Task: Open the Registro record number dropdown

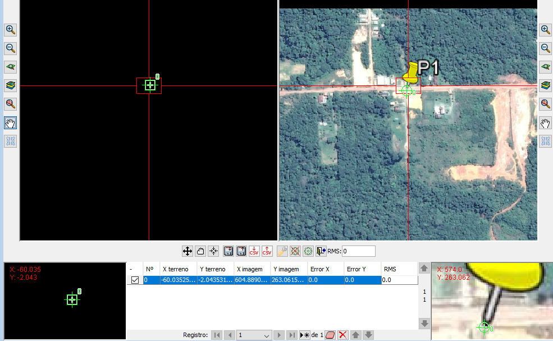Action: coord(267,335)
